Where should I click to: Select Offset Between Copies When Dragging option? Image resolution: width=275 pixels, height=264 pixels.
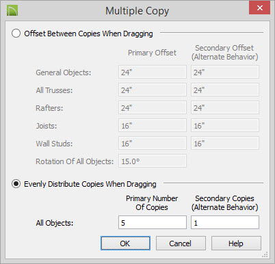16,34
